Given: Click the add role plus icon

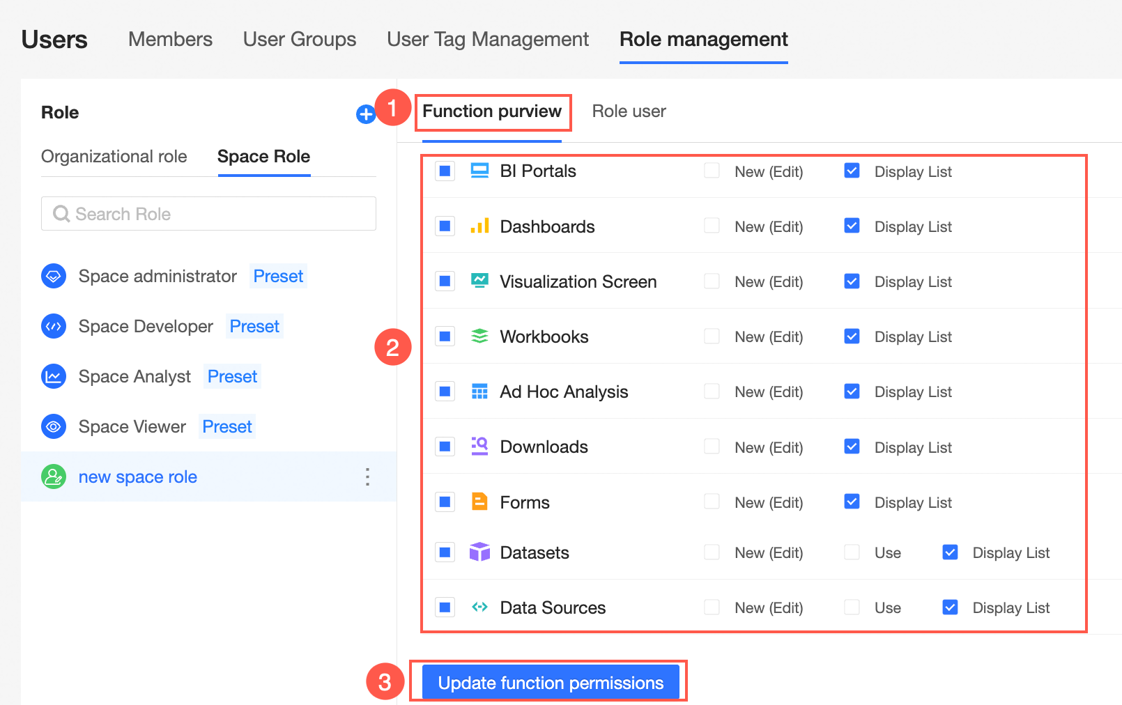Looking at the screenshot, I should coord(365,114).
